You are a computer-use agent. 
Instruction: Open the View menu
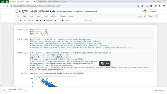pos(31,16)
